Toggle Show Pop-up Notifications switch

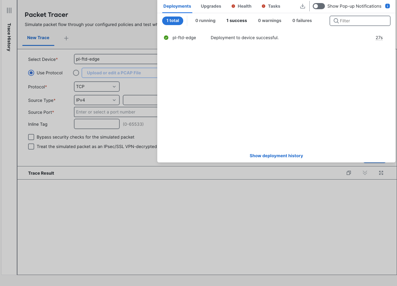(x=319, y=6)
